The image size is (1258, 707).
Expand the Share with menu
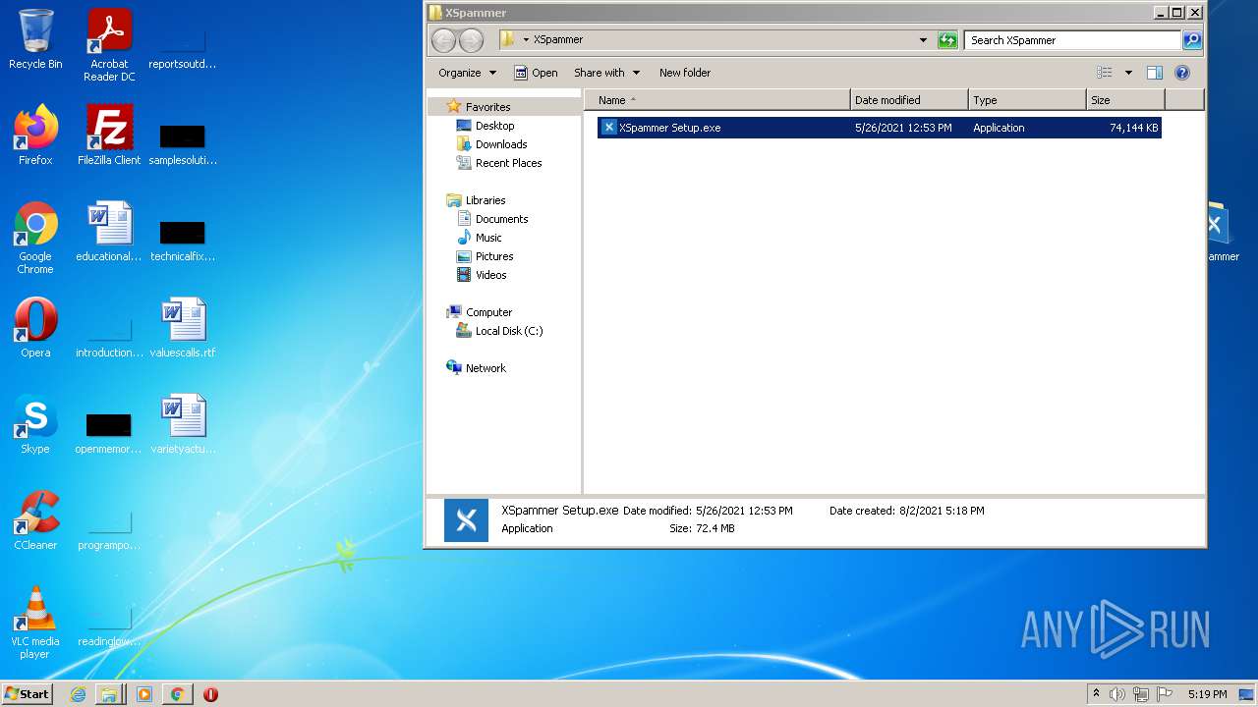point(606,73)
